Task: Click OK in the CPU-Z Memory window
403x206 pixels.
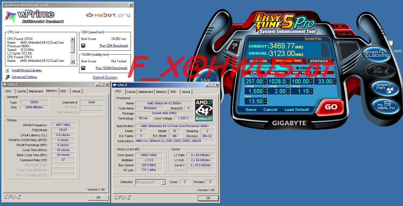Action: click(98, 198)
